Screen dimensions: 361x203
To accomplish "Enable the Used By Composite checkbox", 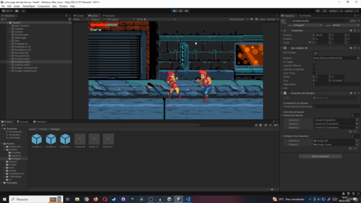I will 314,69.
